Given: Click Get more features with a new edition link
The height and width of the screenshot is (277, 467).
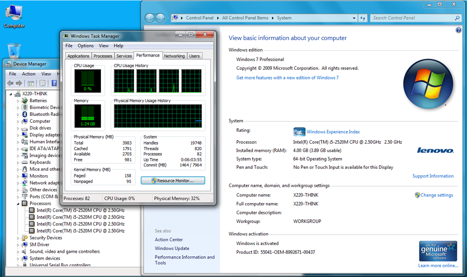Looking at the screenshot, I should click(287, 78).
